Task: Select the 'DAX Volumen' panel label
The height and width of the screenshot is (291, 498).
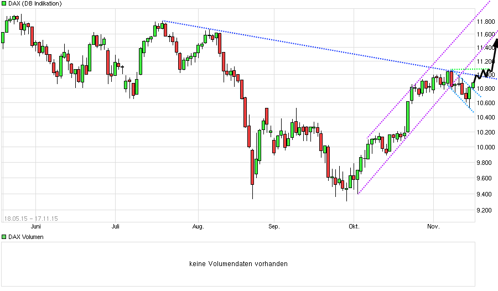Action: 25,236
